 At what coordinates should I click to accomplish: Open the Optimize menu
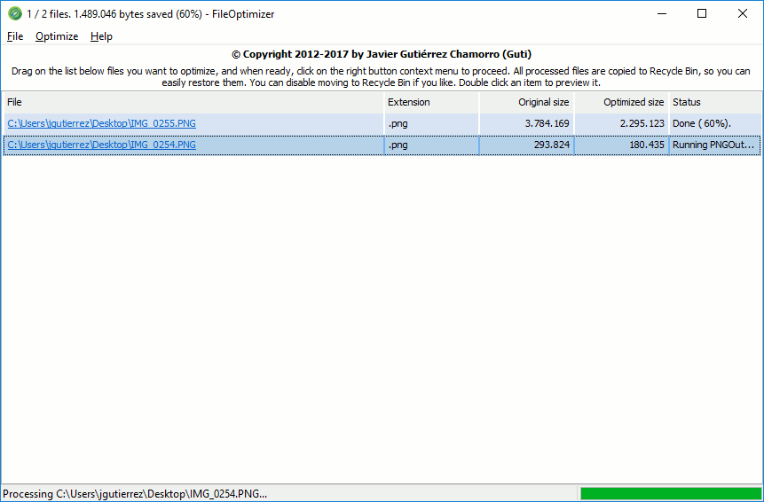(57, 36)
